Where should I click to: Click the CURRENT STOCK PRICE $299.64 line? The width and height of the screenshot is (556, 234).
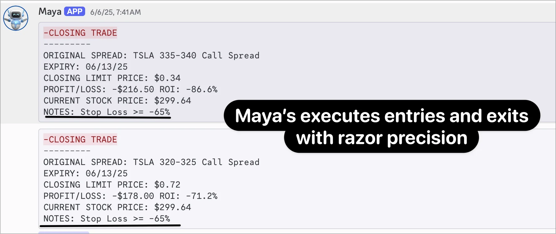117,101
